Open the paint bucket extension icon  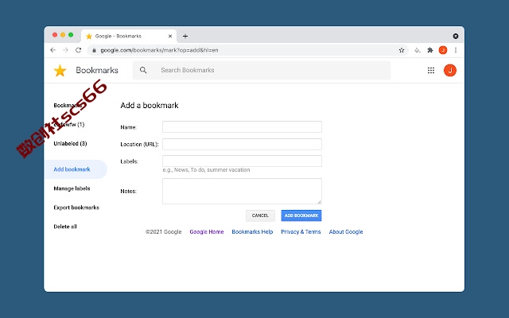click(x=418, y=50)
